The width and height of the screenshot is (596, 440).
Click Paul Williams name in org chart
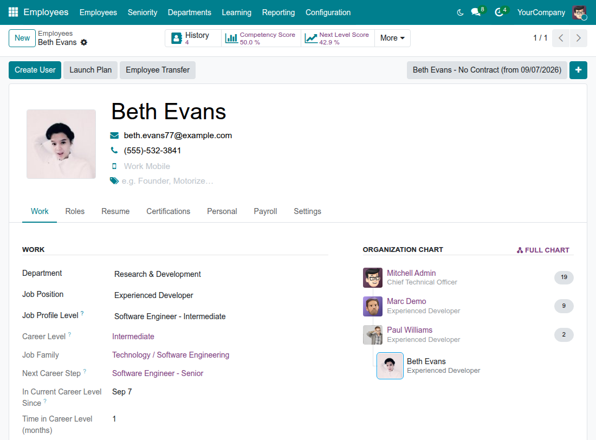coord(410,330)
